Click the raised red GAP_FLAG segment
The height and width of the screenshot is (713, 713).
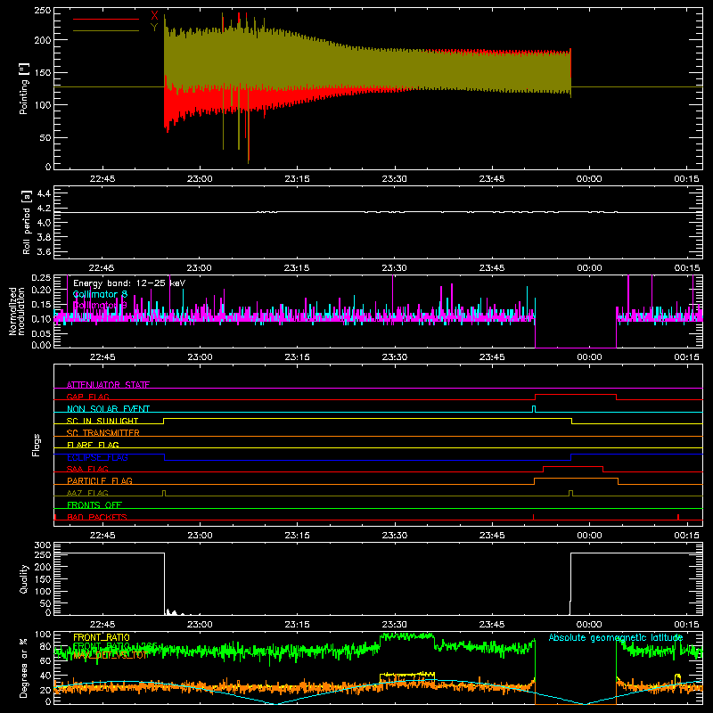[x=576, y=395]
